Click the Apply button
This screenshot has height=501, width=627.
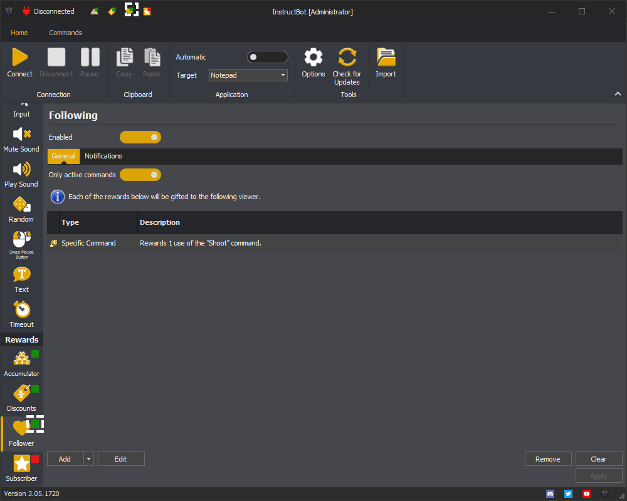point(599,476)
